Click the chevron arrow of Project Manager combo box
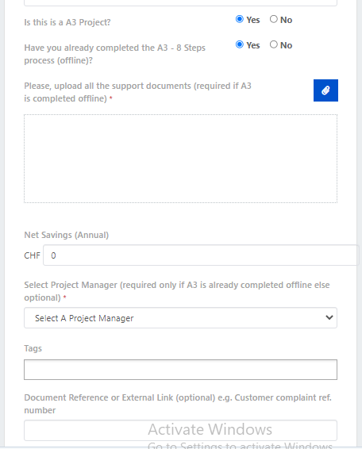Screen dimensions: 362x449 (x=329, y=317)
